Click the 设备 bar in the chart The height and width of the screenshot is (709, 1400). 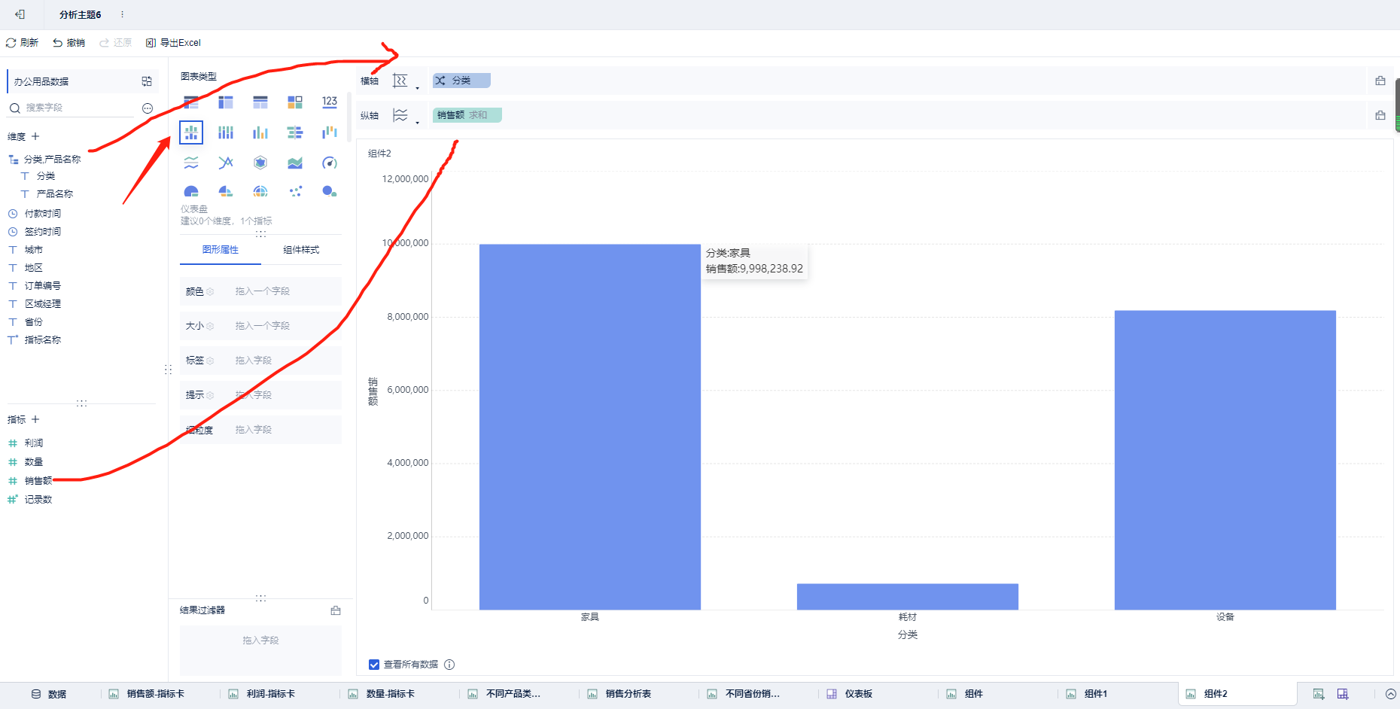tap(1225, 460)
